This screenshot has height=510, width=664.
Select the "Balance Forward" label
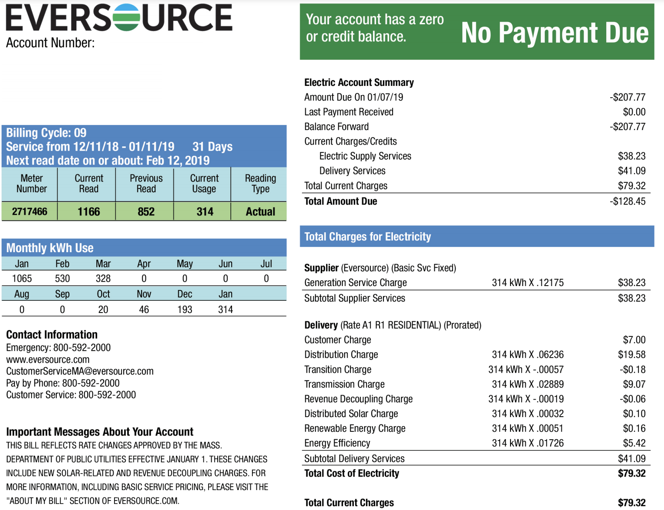[337, 127]
